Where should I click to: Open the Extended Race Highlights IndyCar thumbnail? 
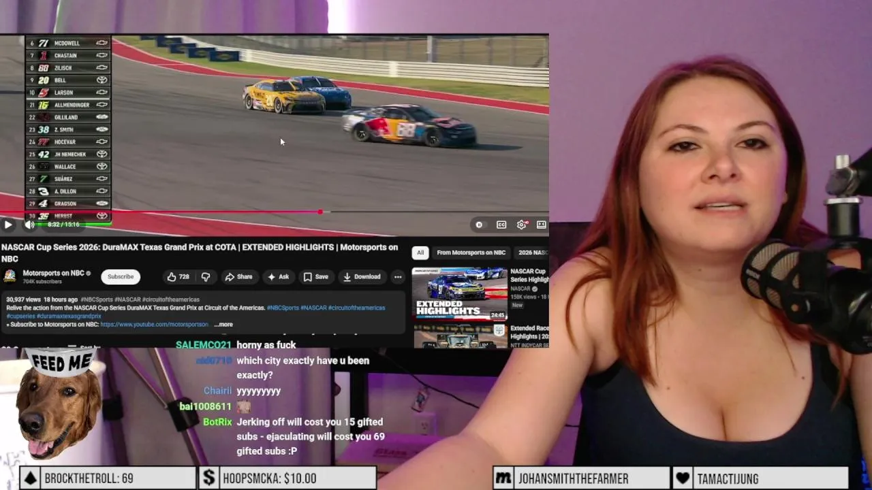(x=460, y=336)
